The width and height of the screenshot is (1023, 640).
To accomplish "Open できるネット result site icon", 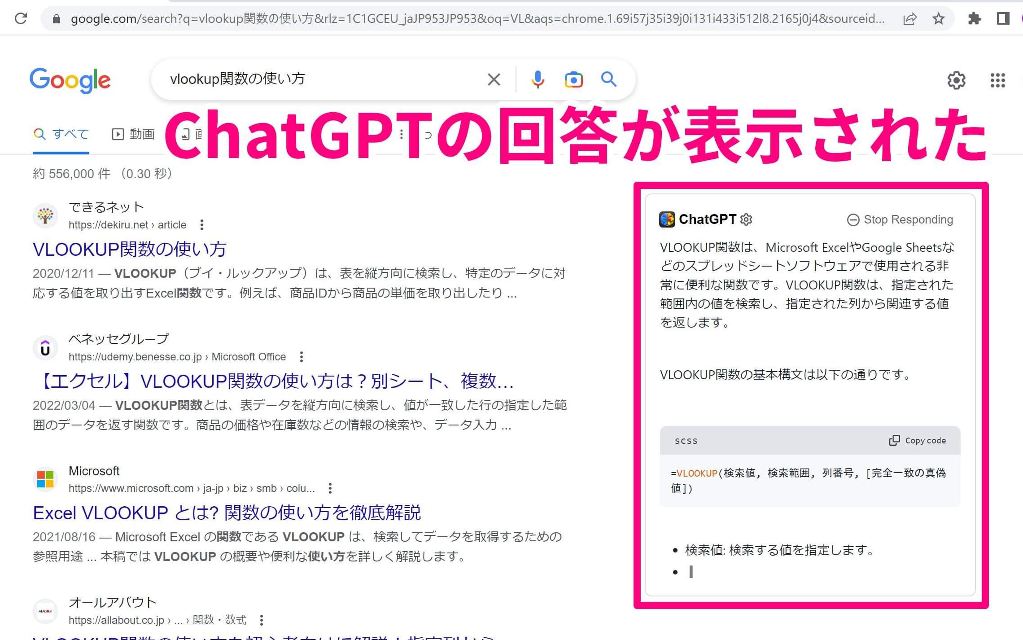I will (45, 215).
